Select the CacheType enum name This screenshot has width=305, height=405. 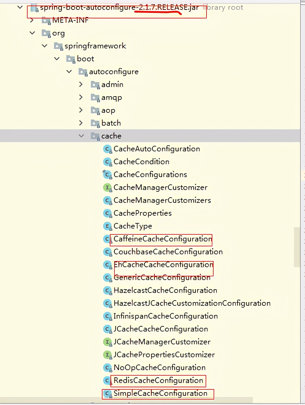(133, 226)
